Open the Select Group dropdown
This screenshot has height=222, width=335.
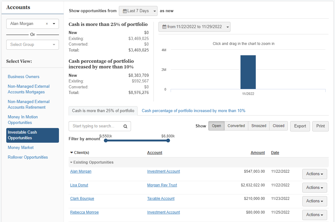click(32, 45)
